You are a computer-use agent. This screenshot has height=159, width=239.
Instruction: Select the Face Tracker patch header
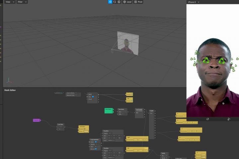tap(139, 109)
